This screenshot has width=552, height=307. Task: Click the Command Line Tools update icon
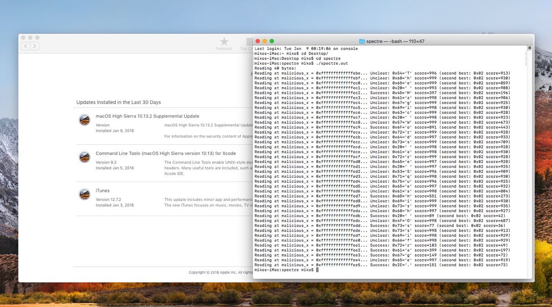85,157
